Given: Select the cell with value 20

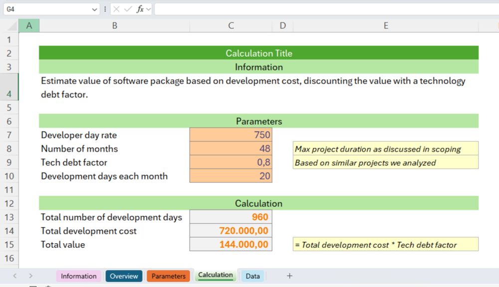Looking at the screenshot, I should point(231,176).
